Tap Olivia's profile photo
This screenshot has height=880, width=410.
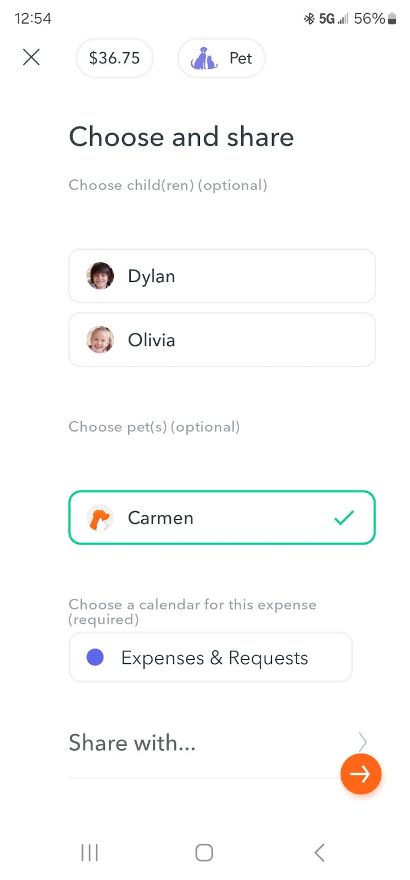point(100,340)
